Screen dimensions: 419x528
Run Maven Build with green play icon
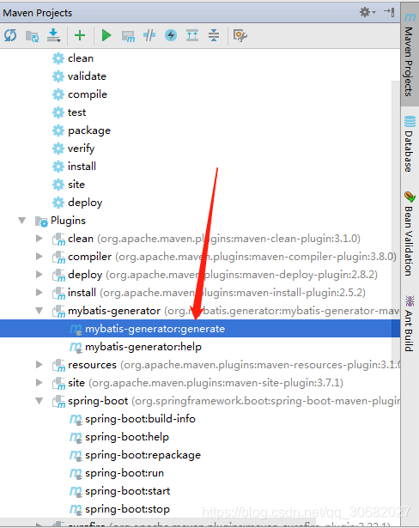106,35
